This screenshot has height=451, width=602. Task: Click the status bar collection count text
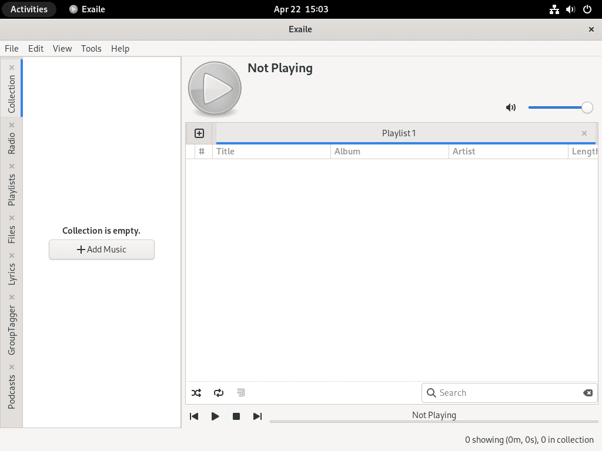click(529, 439)
